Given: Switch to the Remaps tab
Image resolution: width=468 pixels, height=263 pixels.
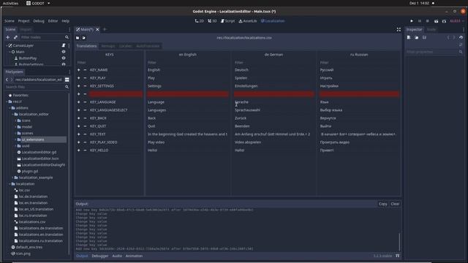Looking at the screenshot, I should pos(108,46).
